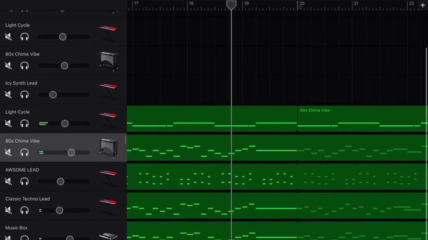
Task: Select highlighted 80s Chime Vibe track region before bar 20
Action: point(212,147)
